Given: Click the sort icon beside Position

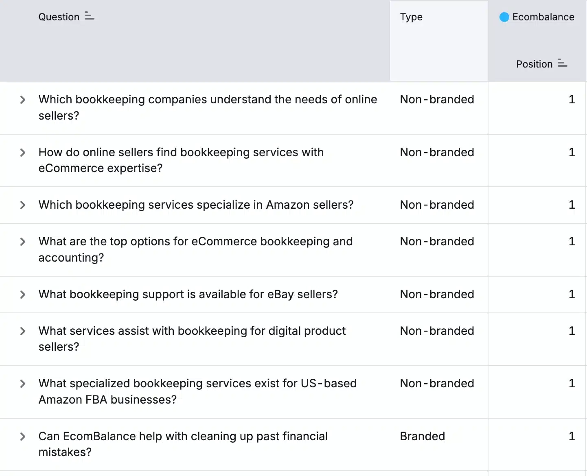Looking at the screenshot, I should coord(563,63).
